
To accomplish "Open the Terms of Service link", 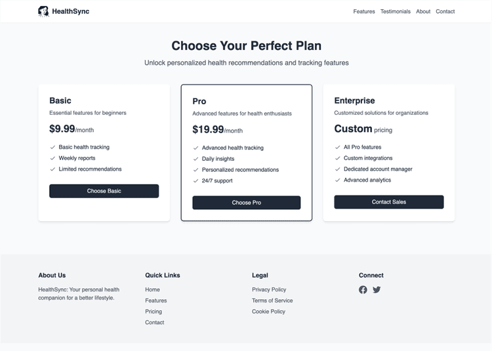I will click(272, 300).
